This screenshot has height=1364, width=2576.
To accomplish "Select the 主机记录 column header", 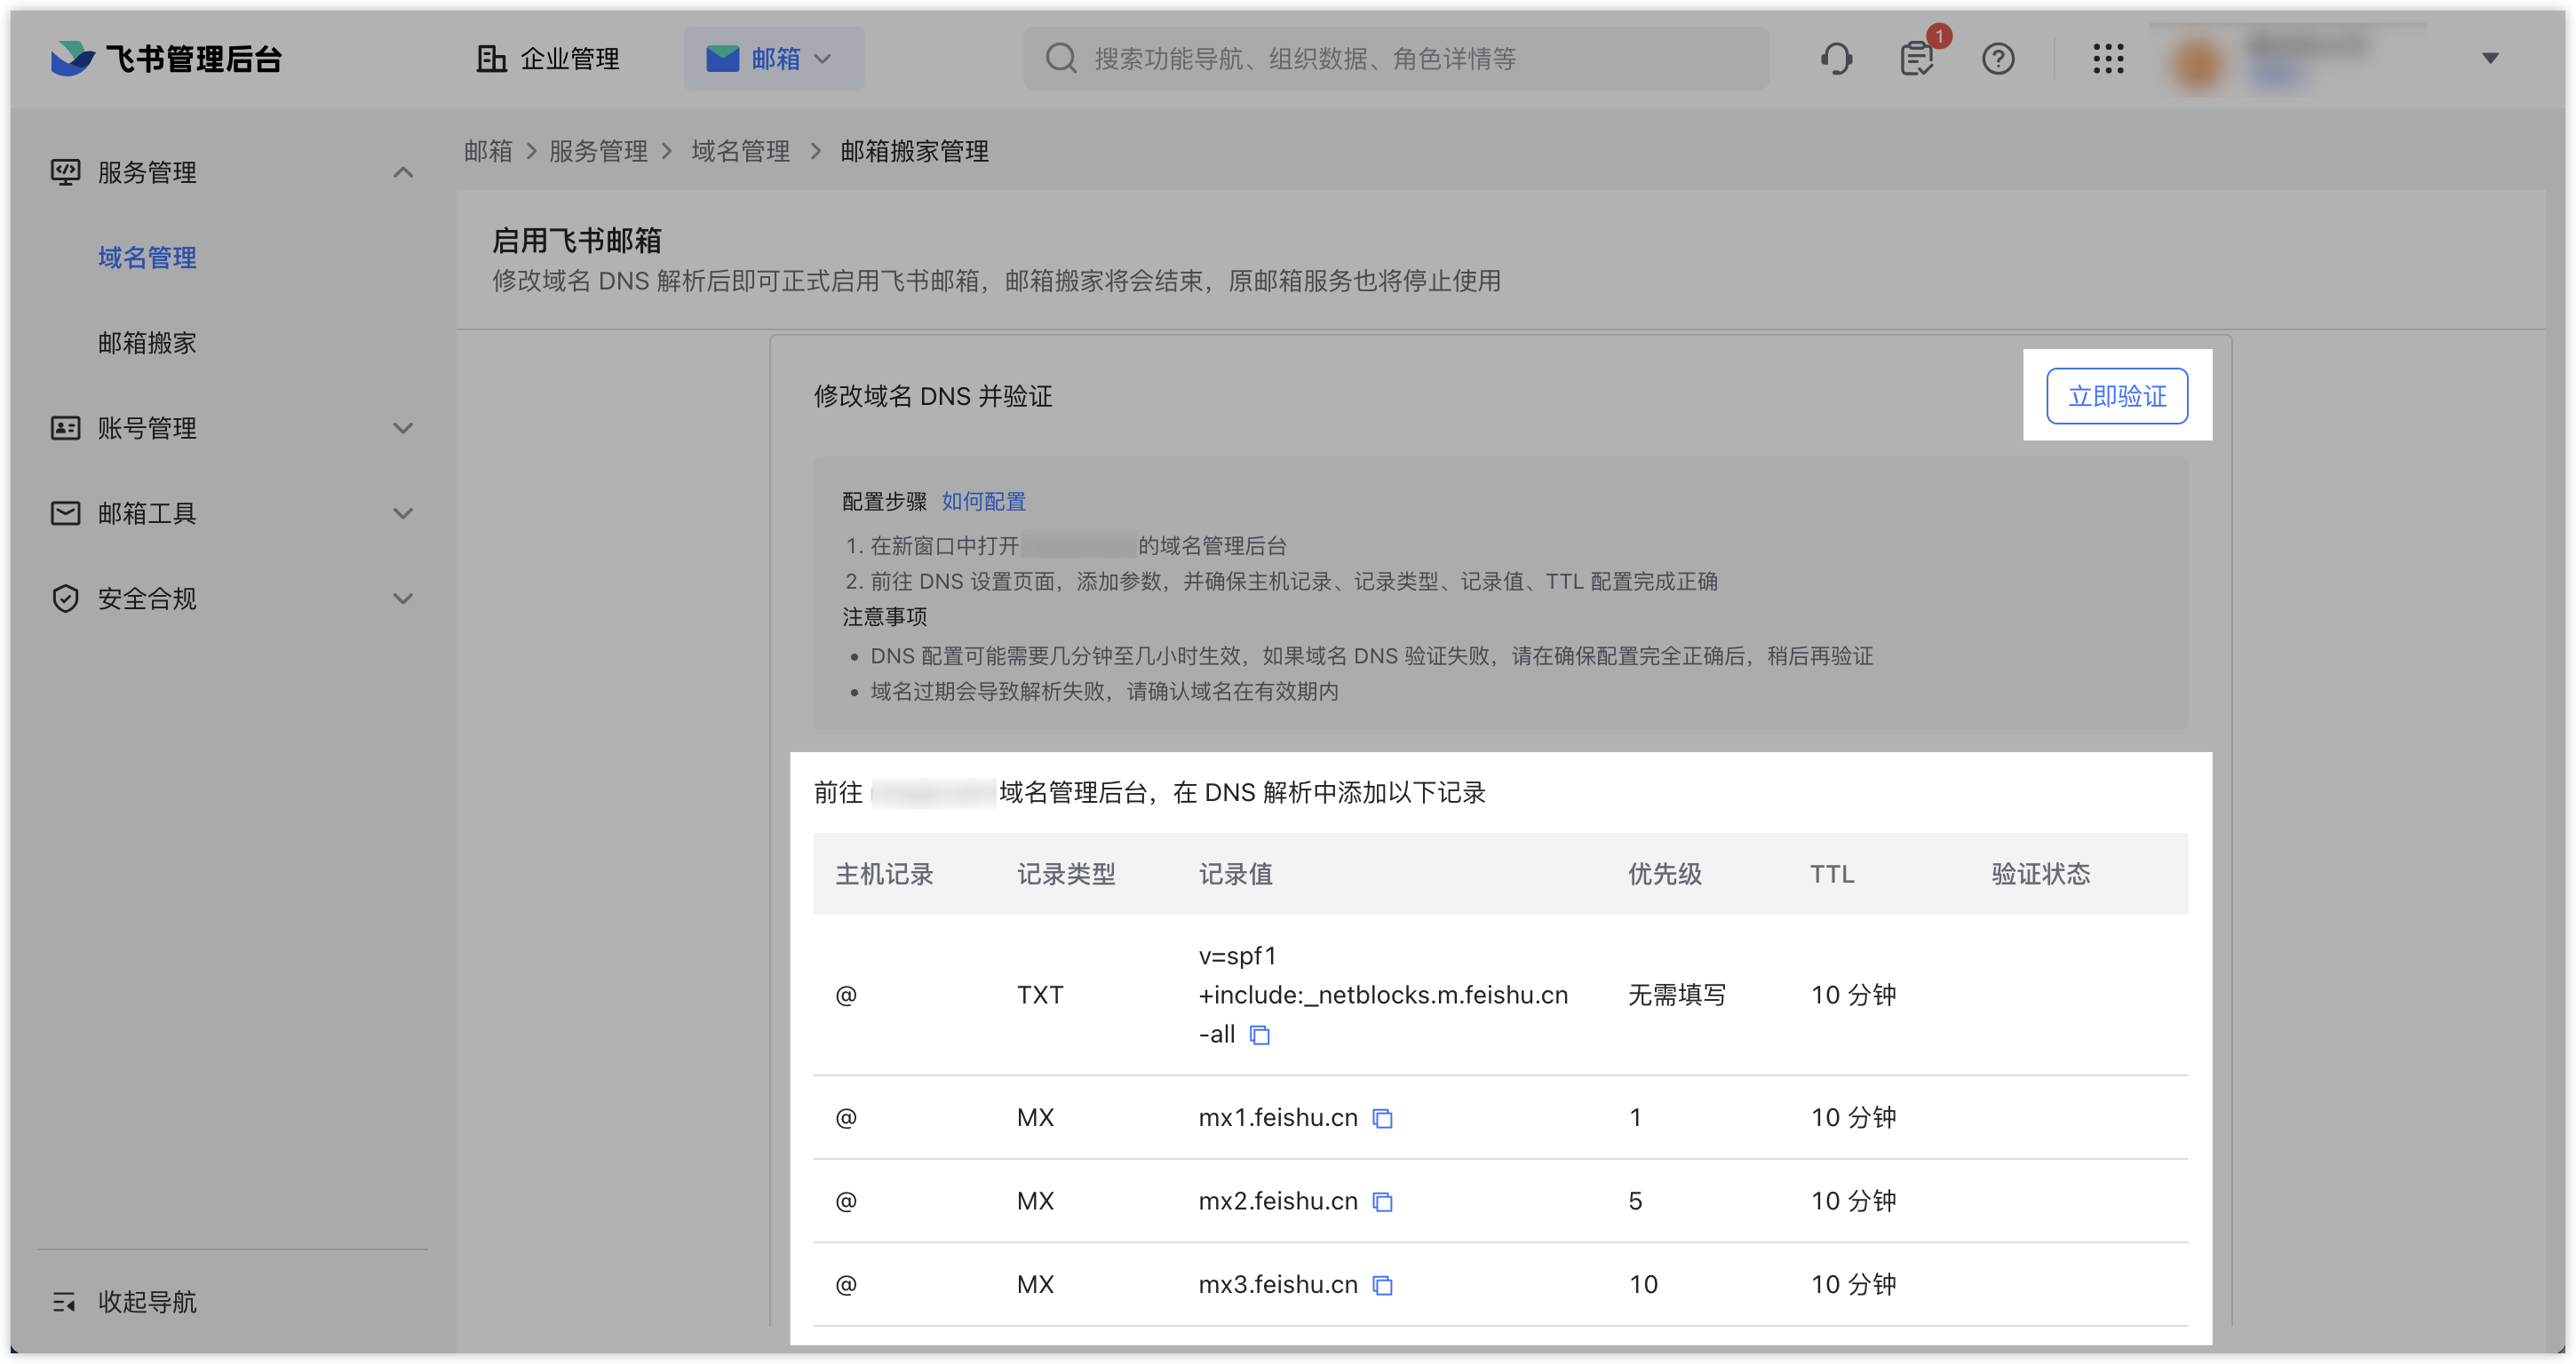I will [x=884, y=874].
